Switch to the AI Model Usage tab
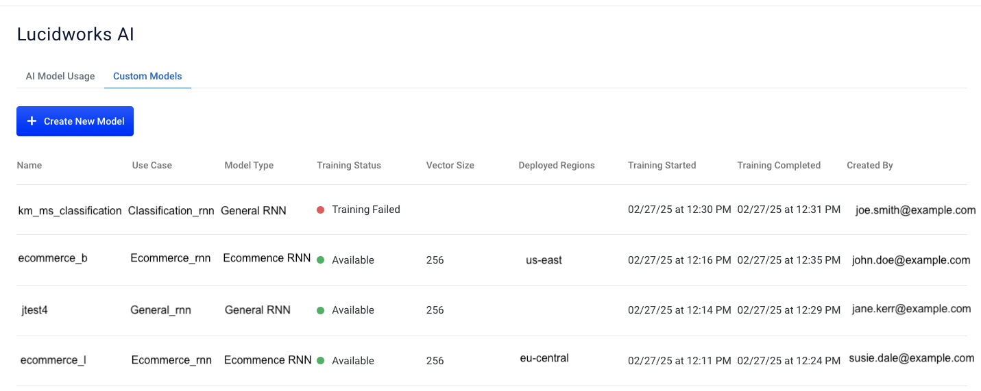The height and width of the screenshot is (391, 981). pos(60,76)
